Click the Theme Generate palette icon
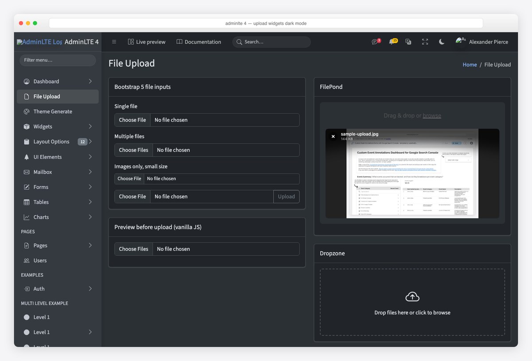The image size is (532, 361). tap(27, 112)
